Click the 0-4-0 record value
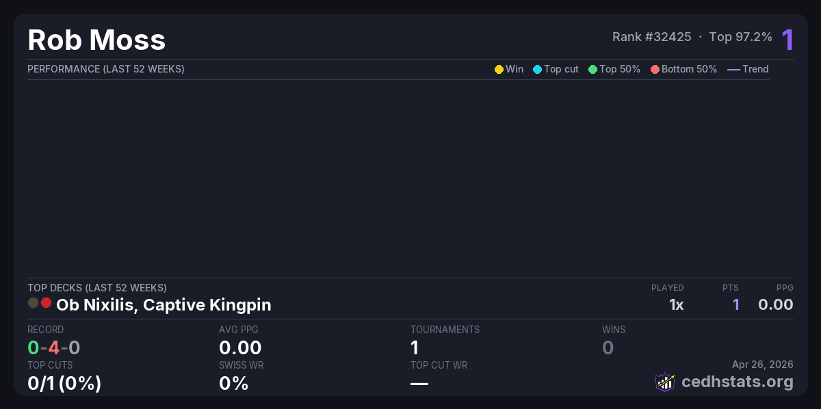This screenshot has width=821, height=409. click(x=54, y=347)
